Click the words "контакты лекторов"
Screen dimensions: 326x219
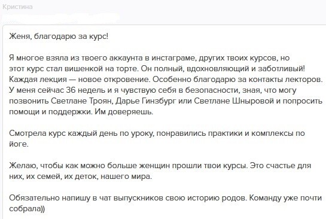point(285,79)
